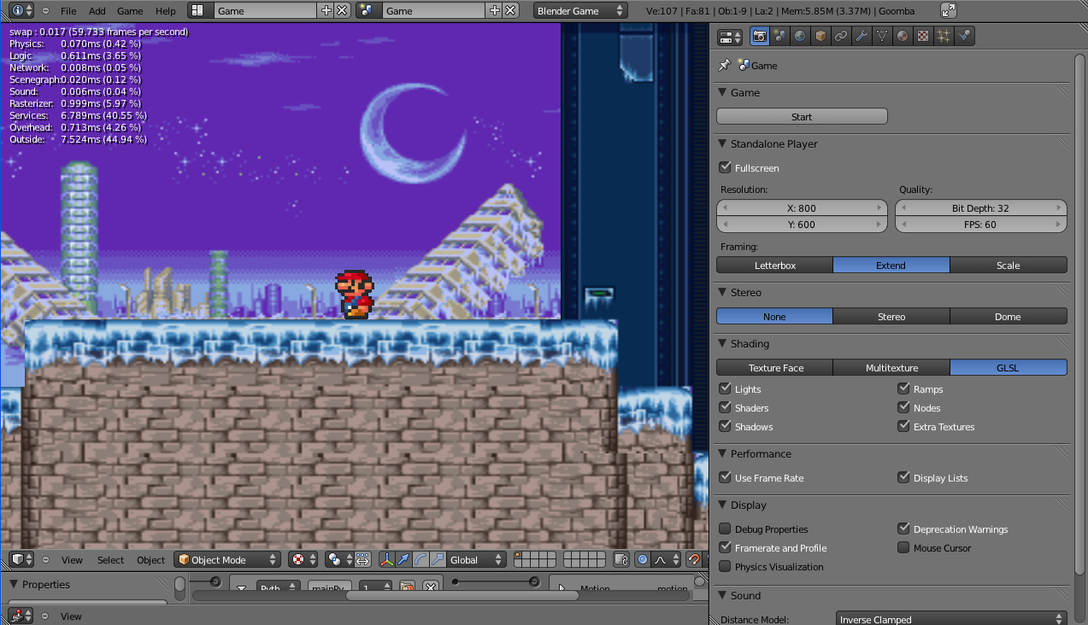
Task: Click the pin icon next to Game
Action: (725, 65)
